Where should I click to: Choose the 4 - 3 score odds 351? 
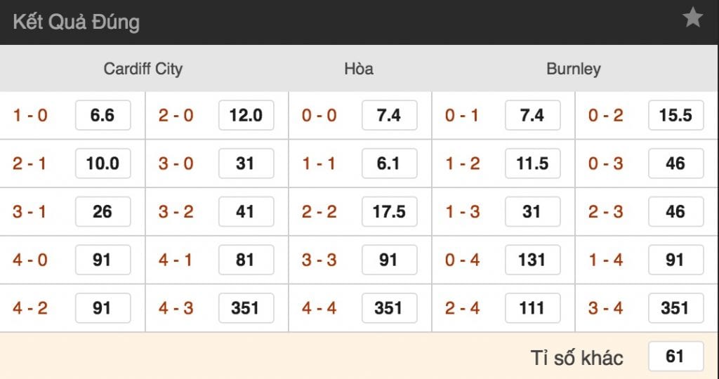(246, 307)
